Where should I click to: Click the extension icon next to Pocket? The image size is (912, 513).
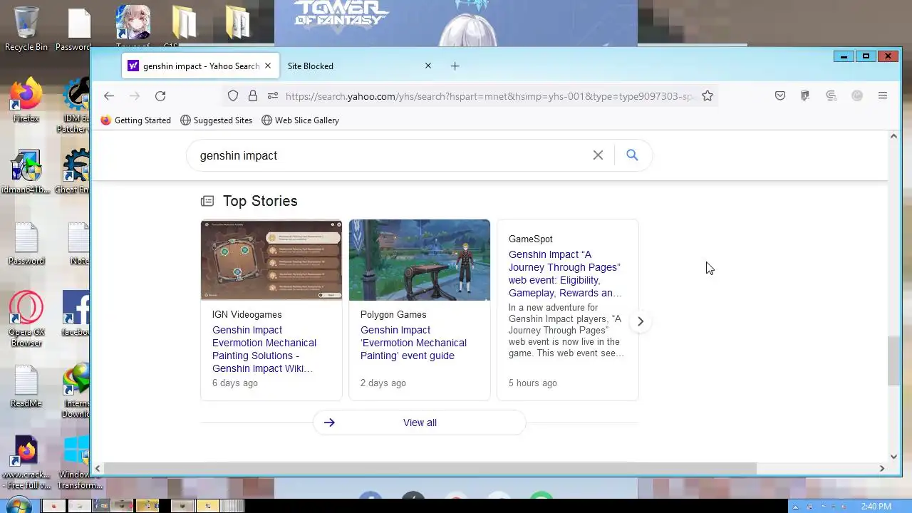pos(805,95)
